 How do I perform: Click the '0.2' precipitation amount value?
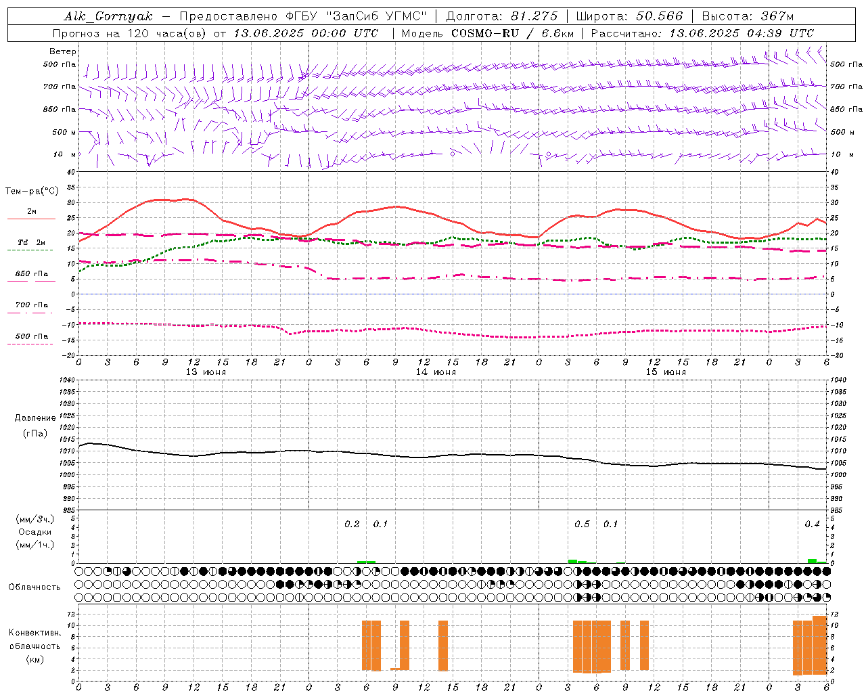click(352, 524)
